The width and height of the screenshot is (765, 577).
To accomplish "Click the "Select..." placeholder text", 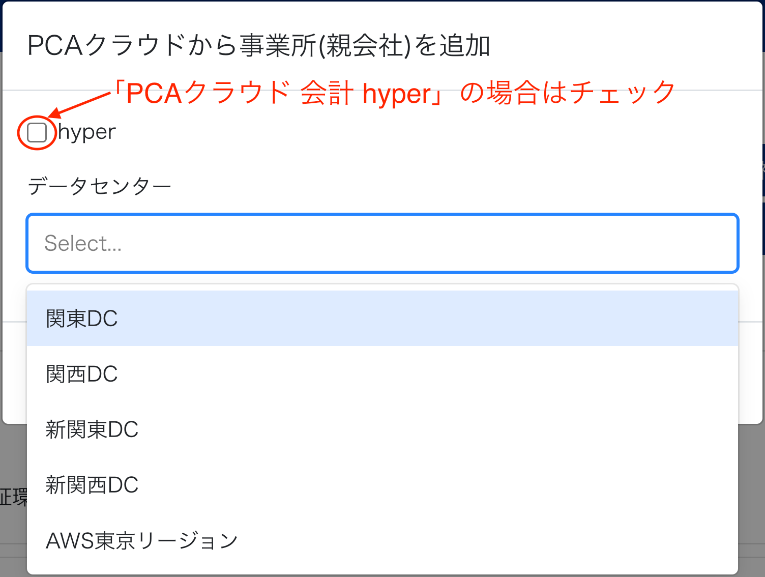I will (x=83, y=243).
